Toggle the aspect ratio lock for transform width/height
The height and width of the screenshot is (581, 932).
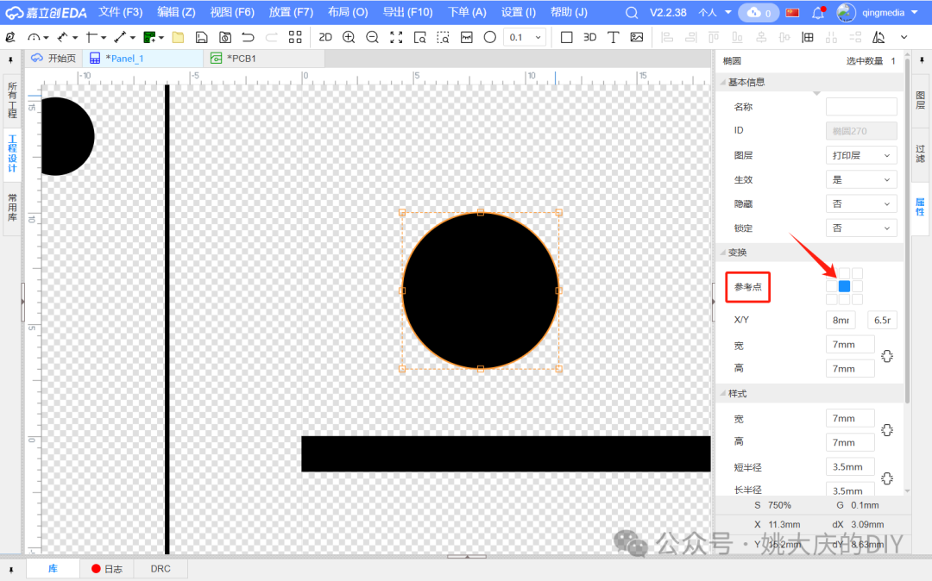886,356
